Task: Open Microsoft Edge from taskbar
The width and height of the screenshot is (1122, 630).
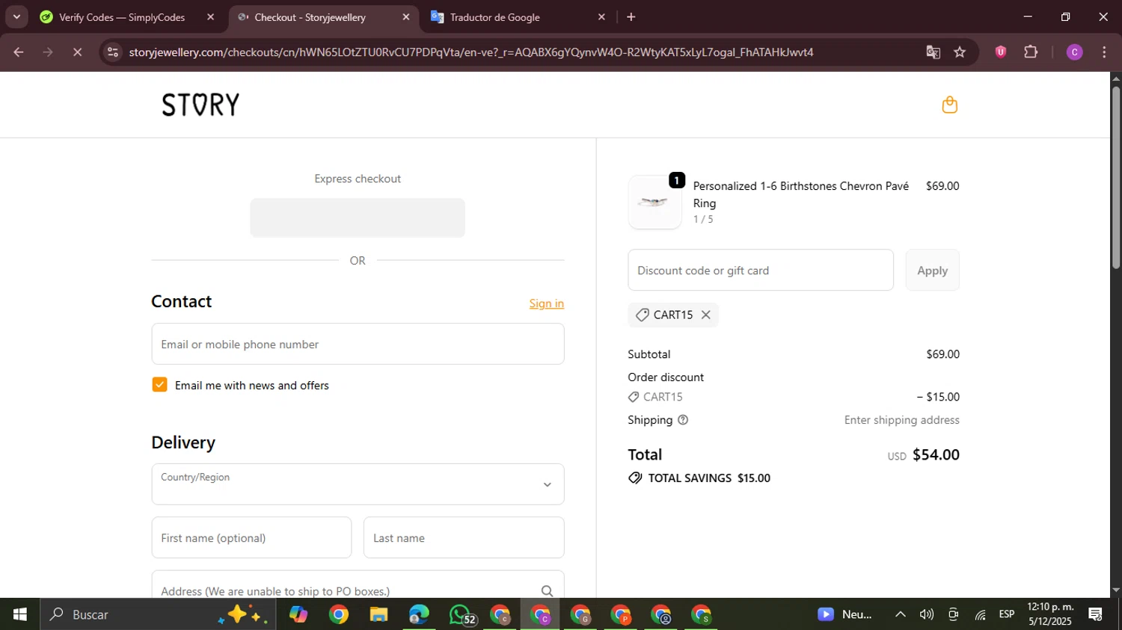Action: [x=419, y=614]
